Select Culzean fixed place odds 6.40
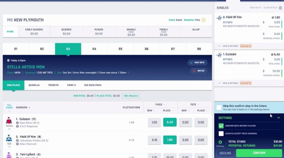This screenshot has height=158, width=284. (170, 122)
